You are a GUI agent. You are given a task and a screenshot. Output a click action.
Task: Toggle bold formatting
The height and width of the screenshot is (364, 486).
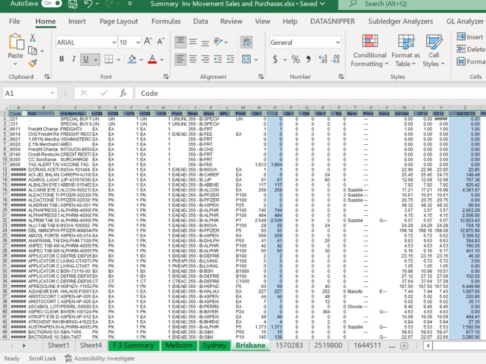(62, 58)
